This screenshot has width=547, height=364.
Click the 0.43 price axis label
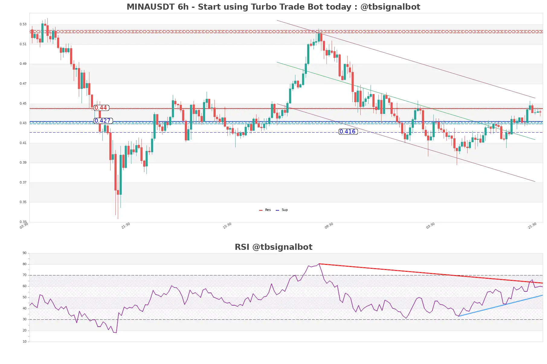click(x=23, y=123)
